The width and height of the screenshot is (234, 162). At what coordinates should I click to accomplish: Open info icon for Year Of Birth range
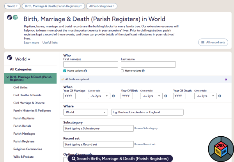[166, 96]
